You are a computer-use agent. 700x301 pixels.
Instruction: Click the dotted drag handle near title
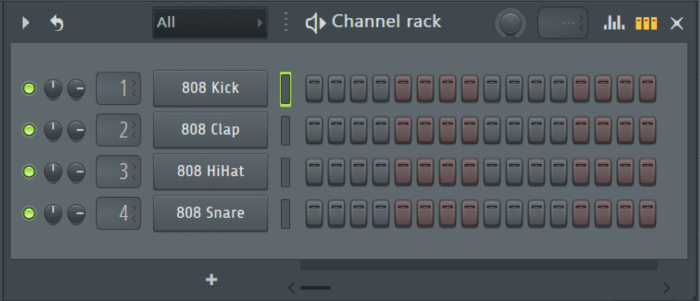(x=286, y=23)
